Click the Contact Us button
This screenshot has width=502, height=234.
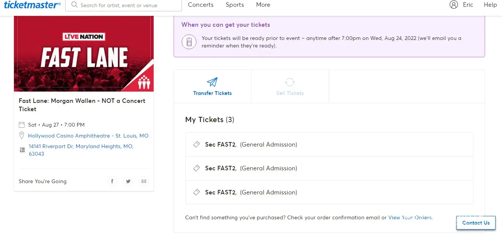(476, 223)
